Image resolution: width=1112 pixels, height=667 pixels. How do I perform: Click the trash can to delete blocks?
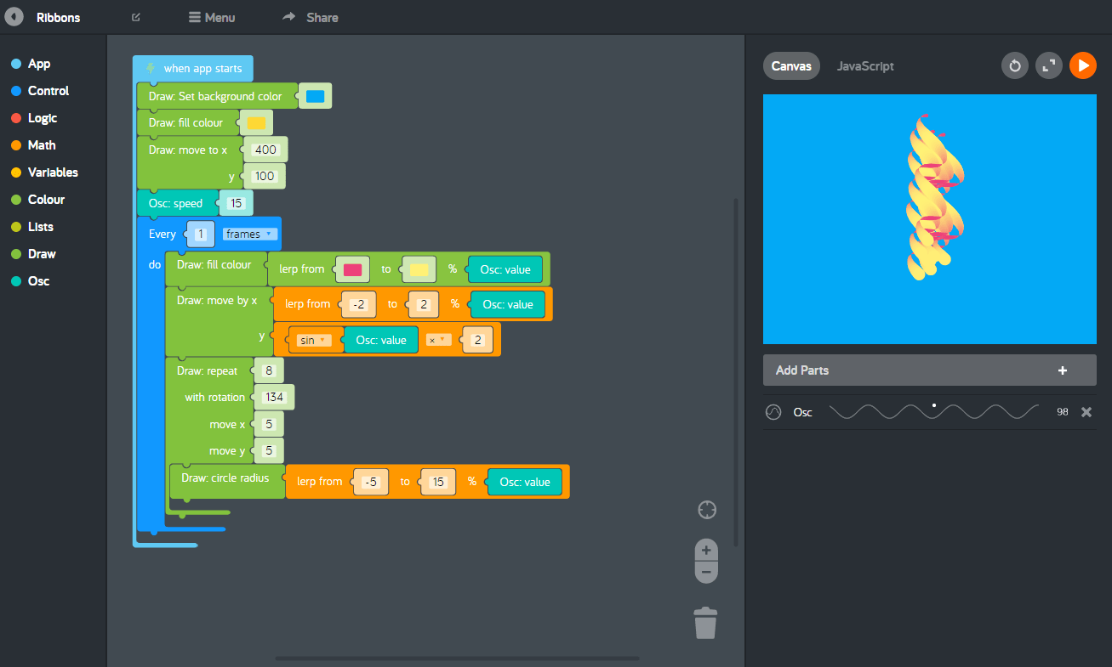point(705,622)
